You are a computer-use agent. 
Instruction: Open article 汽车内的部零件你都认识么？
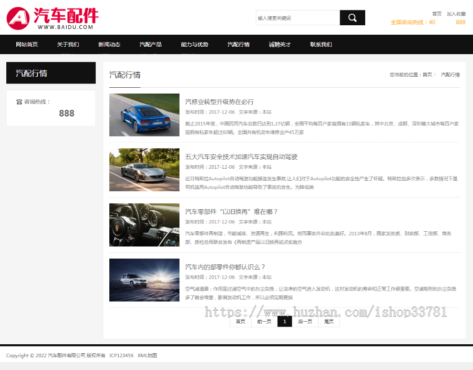tap(225, 267)
